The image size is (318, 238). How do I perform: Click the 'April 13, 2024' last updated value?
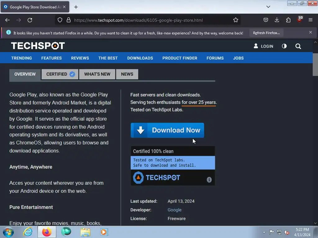coord(181,201)
